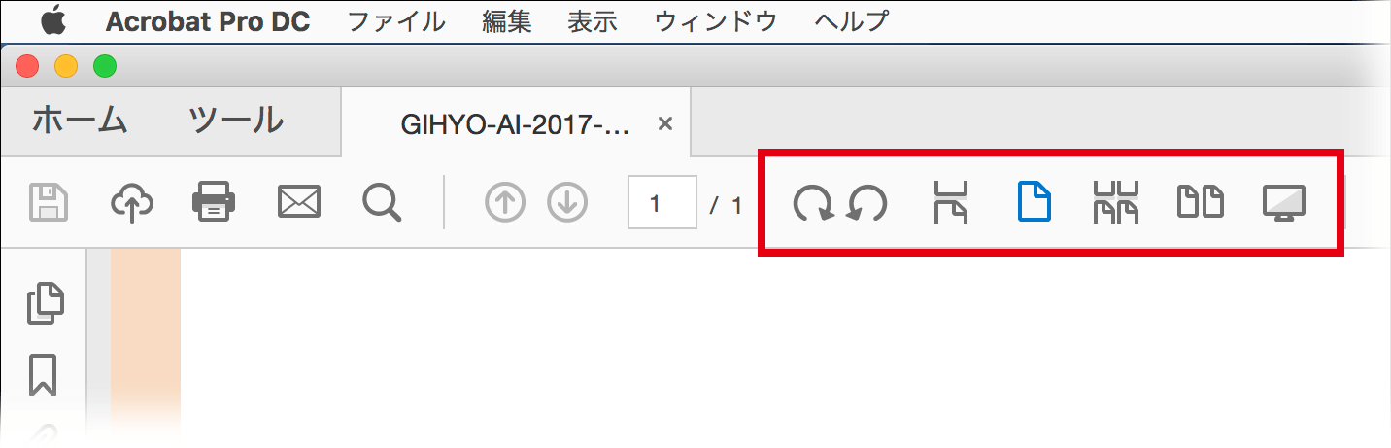The image size is (1391, 448).
Task: Go to previous page up arrow
Action: point(505,202)
